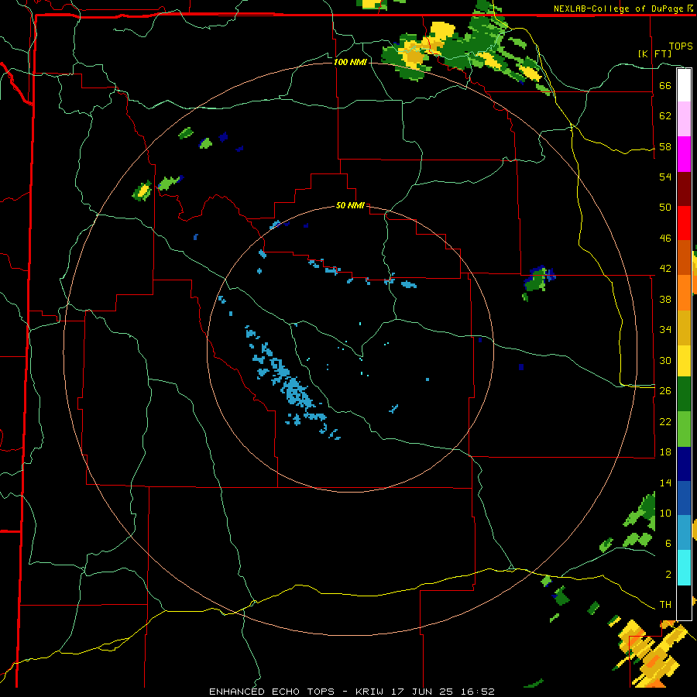Click the K FT units label

[655, 53]
